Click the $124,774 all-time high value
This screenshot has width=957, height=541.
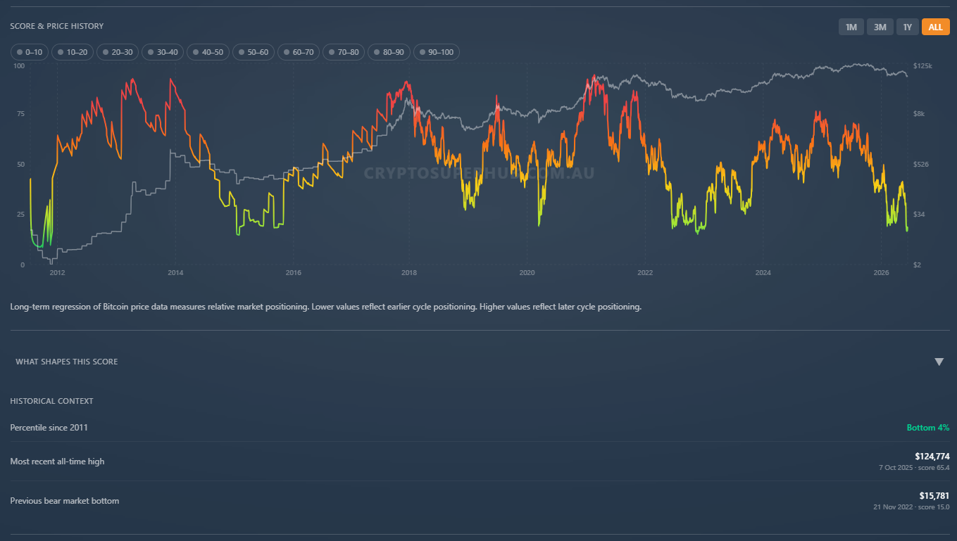[932, 457]
